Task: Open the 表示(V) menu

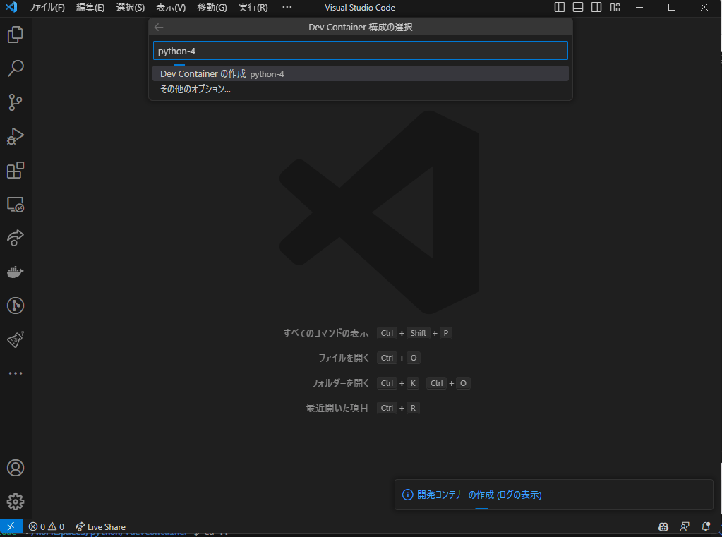Action: pyautogui.click(x=171, y=7)
